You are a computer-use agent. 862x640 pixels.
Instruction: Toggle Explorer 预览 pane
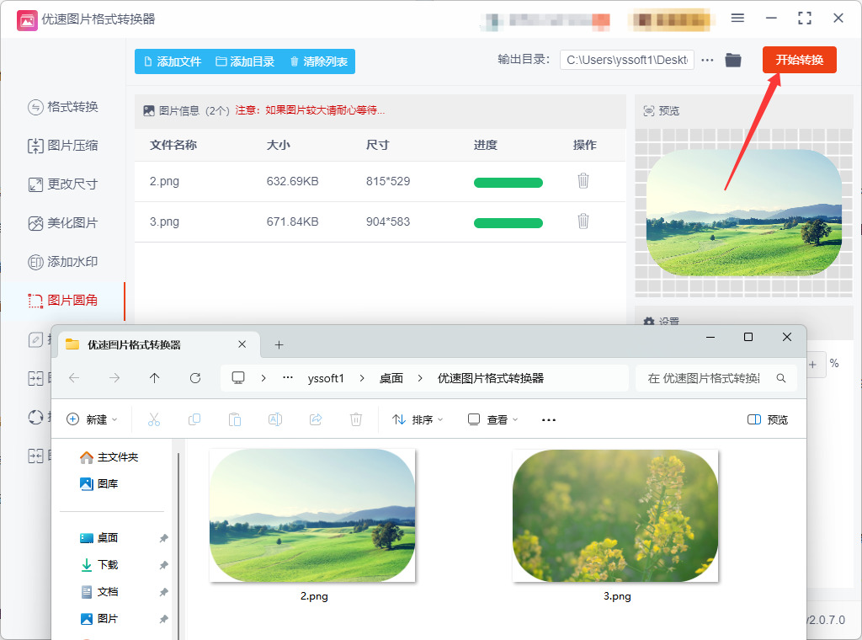coord(768,419)
